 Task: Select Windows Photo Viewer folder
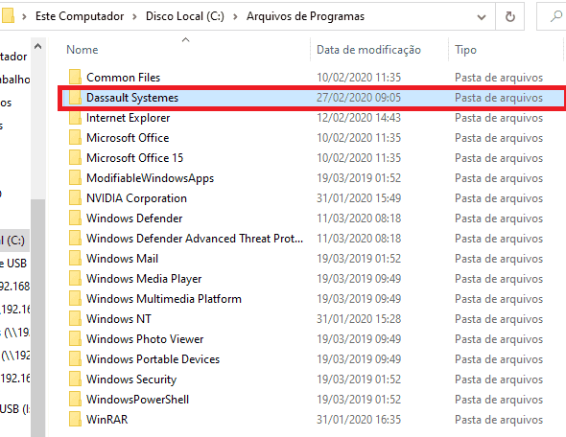(x=313, y=339)
